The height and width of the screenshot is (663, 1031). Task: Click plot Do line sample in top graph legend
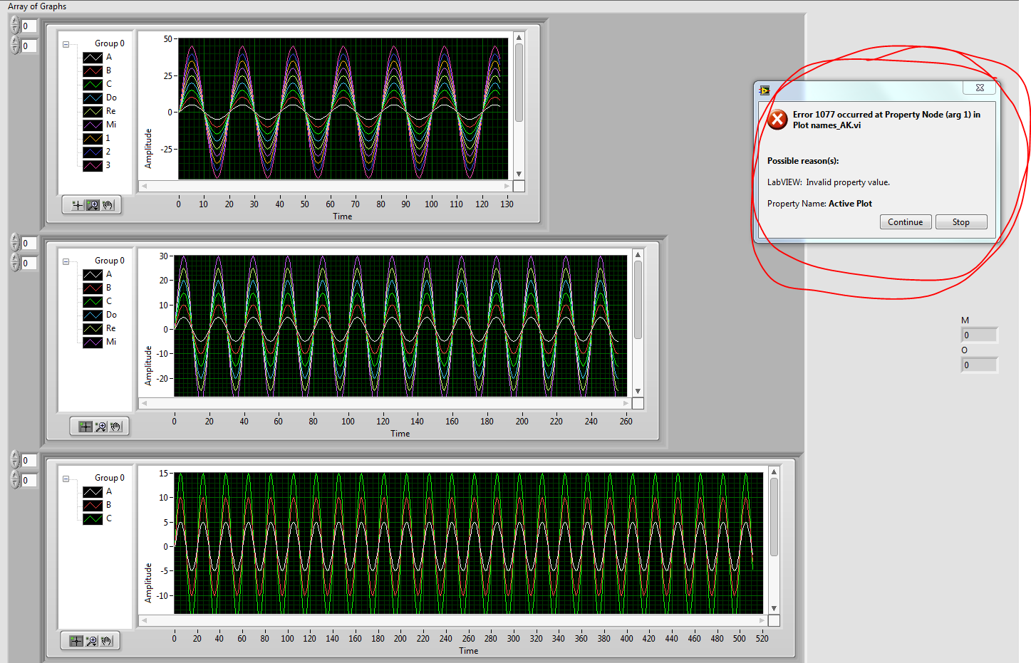[93, 98]
